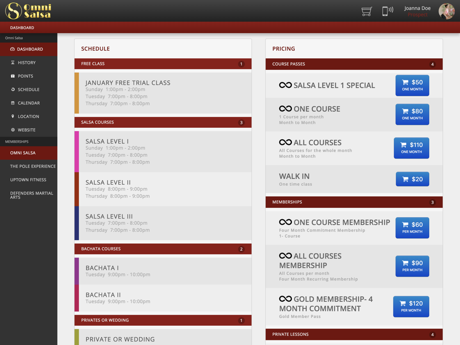Image resolution: width=460 pixels, height=345 pixels.
Task: Select Uptown Fitness membership
Action: coord(29,180)
